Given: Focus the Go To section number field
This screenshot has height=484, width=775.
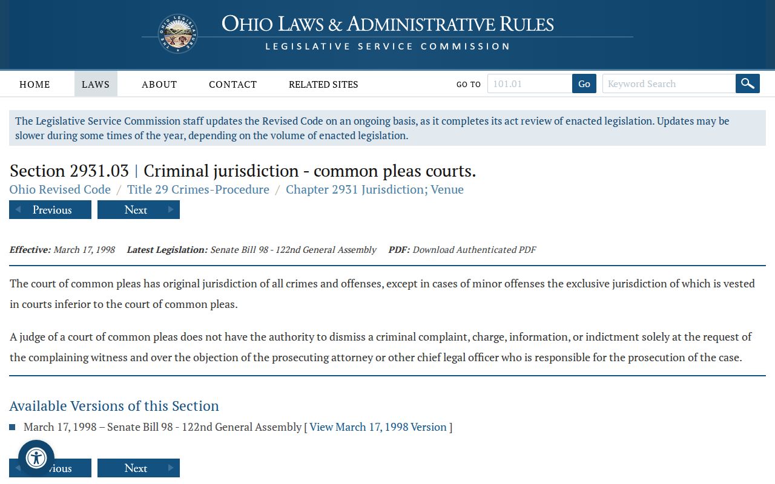Looking at the screenshot, I should tap(530, 83).
